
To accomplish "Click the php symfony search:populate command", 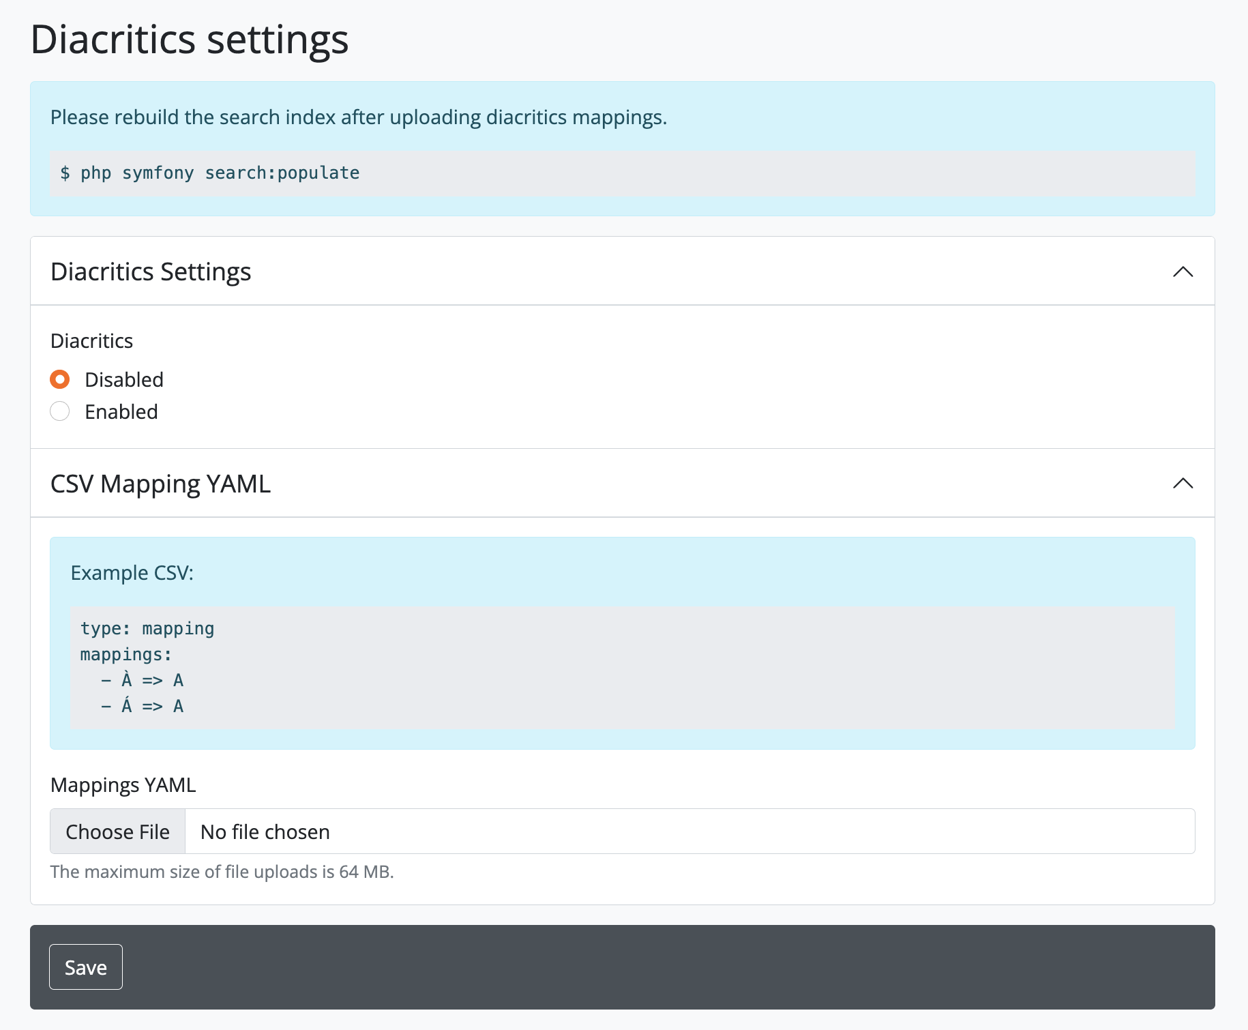I will [x=210, y=173].
